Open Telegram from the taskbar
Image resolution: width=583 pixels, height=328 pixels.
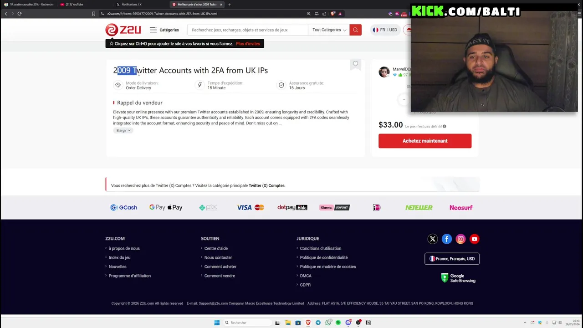point(318,323)
